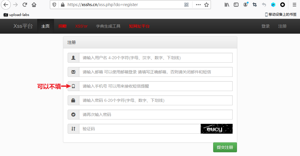The height and width of the screenshot is (156, 300).
Task: Open the Library bookshelf icon
Action: coord(227,5)
